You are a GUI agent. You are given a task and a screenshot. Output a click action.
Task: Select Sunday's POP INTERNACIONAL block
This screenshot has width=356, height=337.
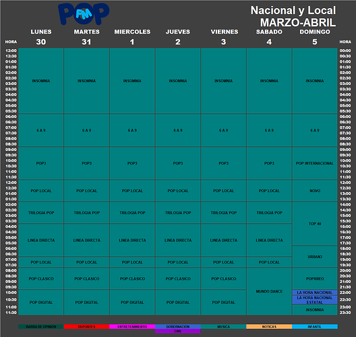click(315, 163)
